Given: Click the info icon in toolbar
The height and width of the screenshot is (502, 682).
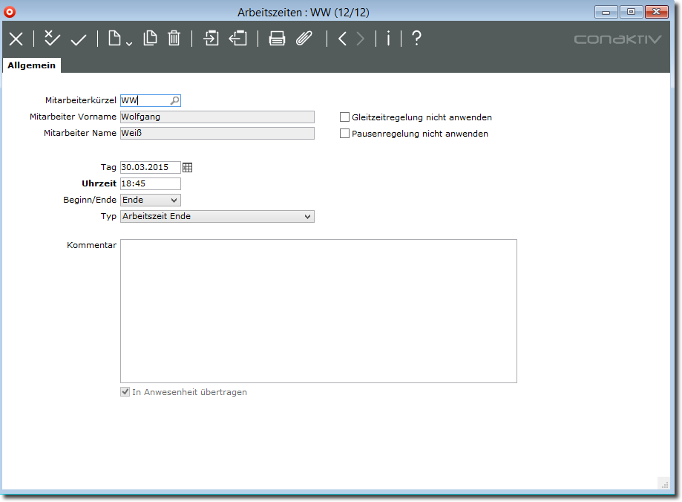Looking at the screenshot, I should pyautogui.click(x=388, y=39).
